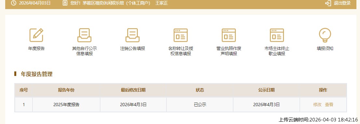Click the row number 1 cell

click(24, 105)
